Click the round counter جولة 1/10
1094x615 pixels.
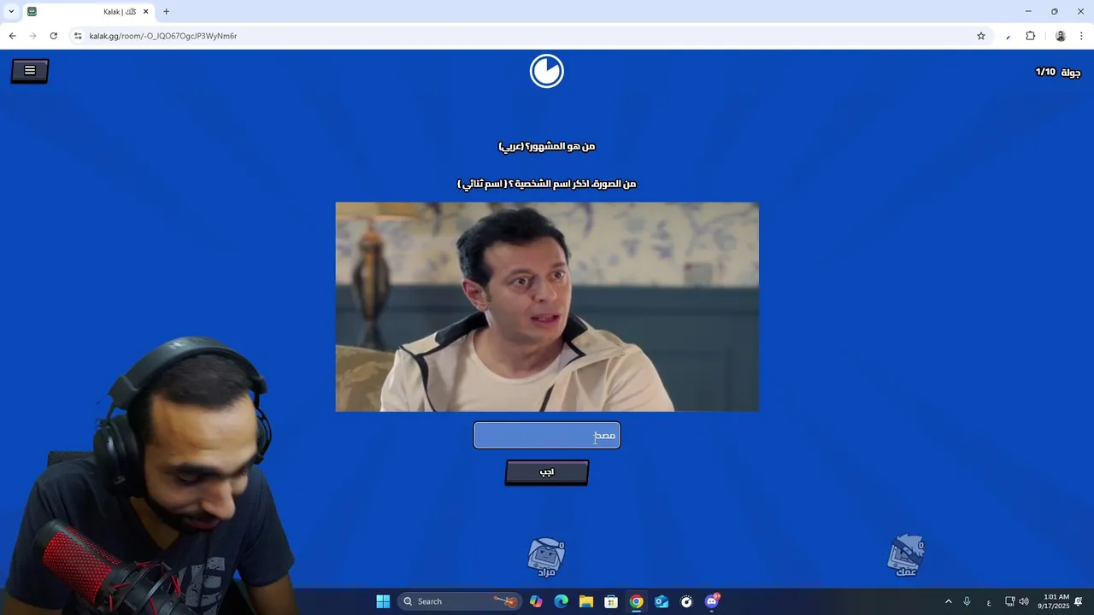[x=1058, y=72]
